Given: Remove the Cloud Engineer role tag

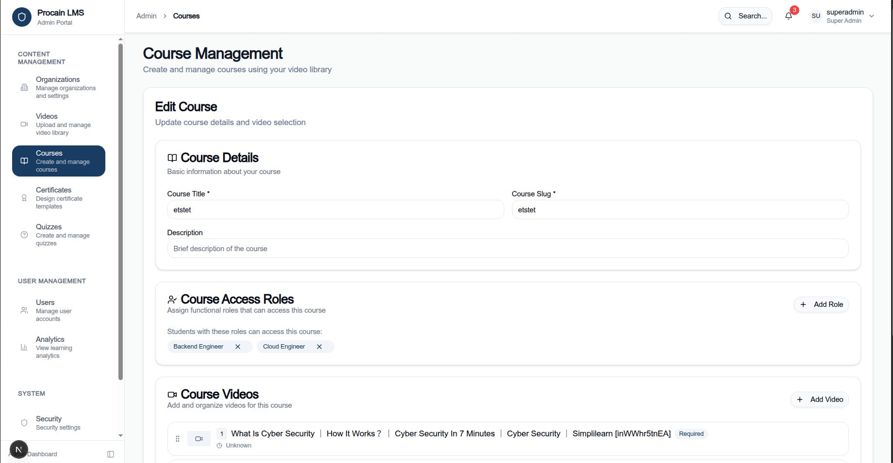Looking at the screenshot, I should (319, 347).
